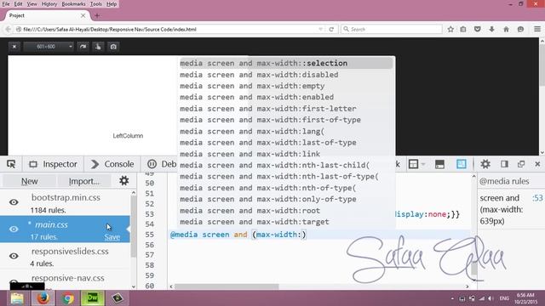Open devtools settings gear
Viewport: 545px width, 306px height.
pyautogui.click(x=485, y=164)
